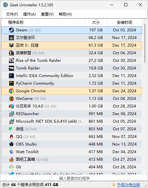148x188 pixels.
Task: Select the Tomb Raider TR icon
Action: pyautogui.click(x=11, y=68)
